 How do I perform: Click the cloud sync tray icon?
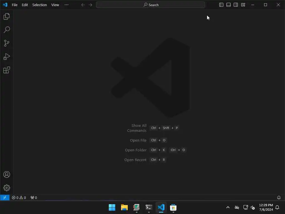click(x=237, y=207)
